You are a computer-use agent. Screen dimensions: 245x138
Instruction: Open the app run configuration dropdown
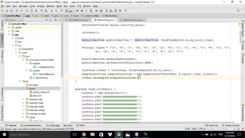[x=70, y=11]
